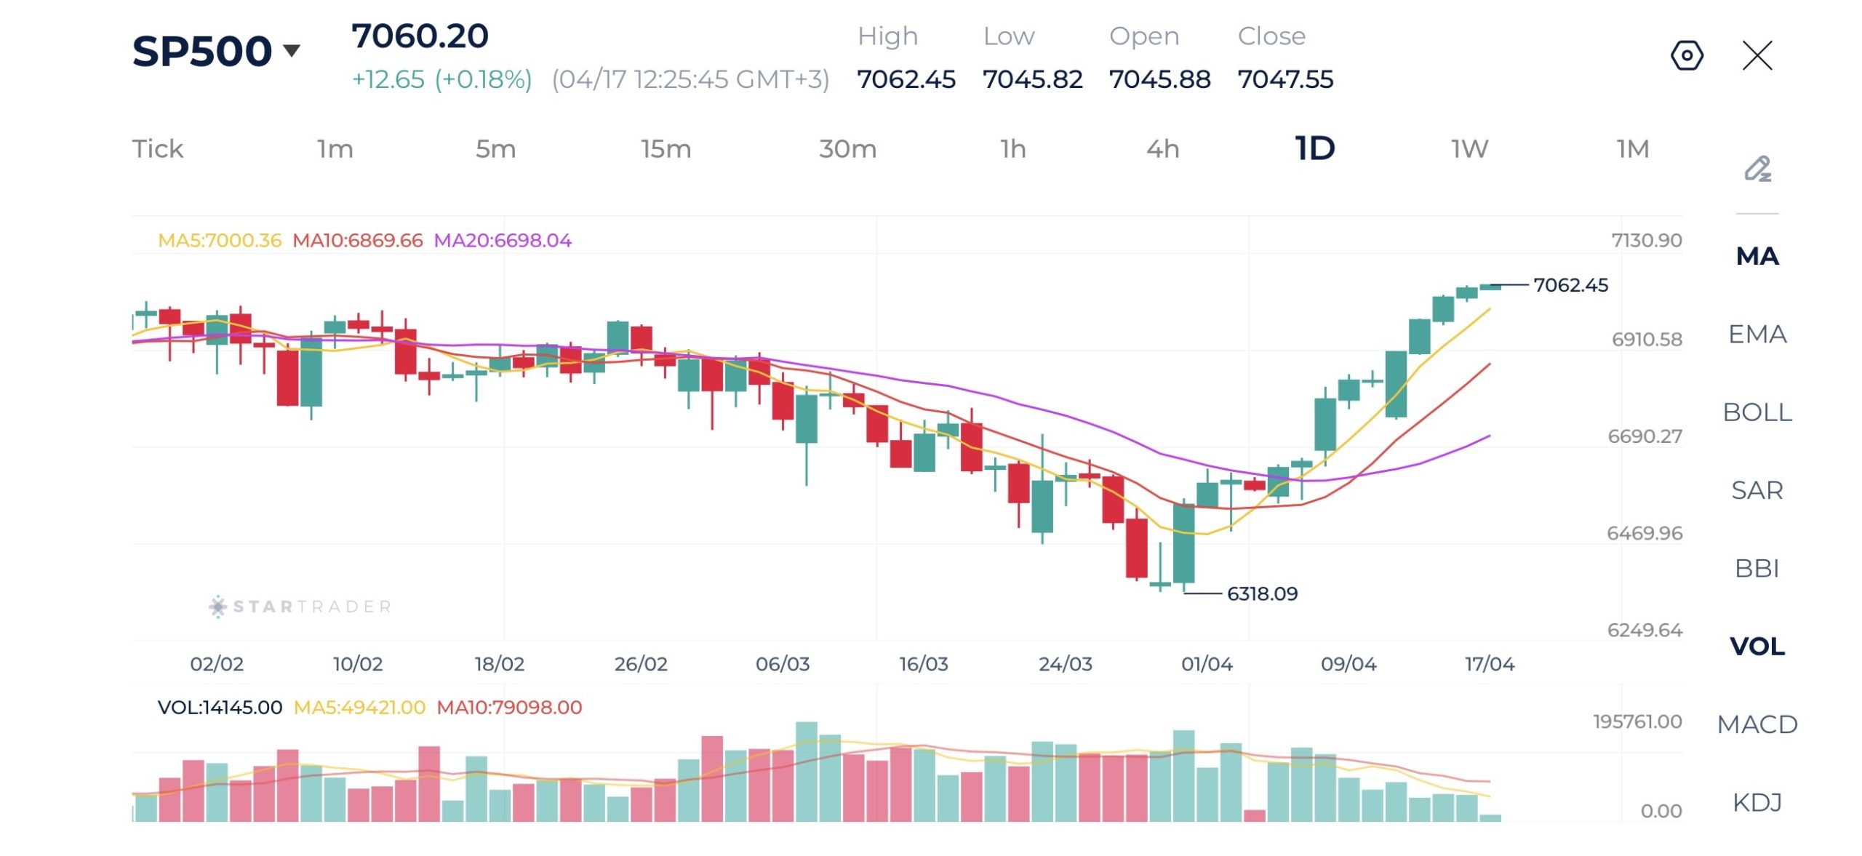Click the 7062.45 high price marker
Image resolution: width=1862 pixels, height=856 pixels.
coord(1570,285)
